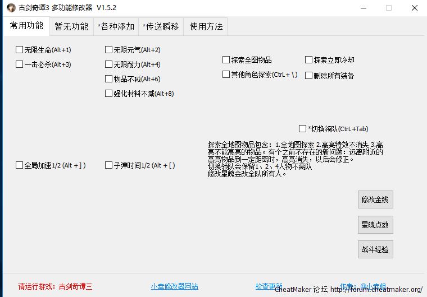Toggle 强化材料不减 (Alt+8) checkbox
The height and width of the screenshot is (297, 427).
[109, 94]
